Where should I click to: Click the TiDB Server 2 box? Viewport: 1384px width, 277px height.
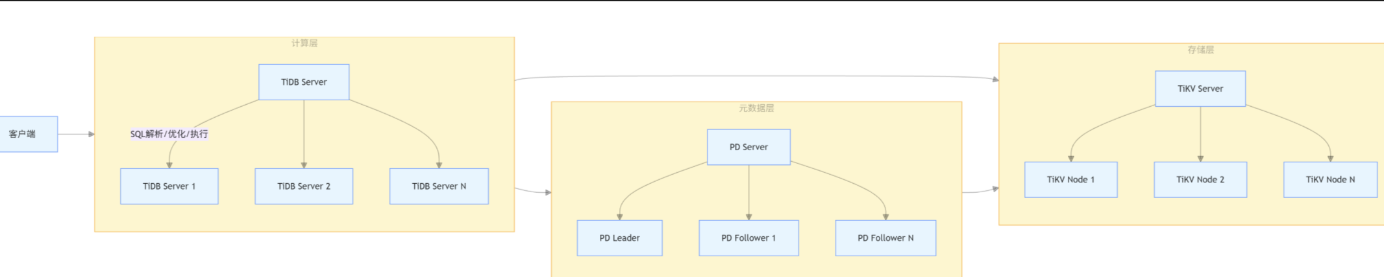coord(304,186)
